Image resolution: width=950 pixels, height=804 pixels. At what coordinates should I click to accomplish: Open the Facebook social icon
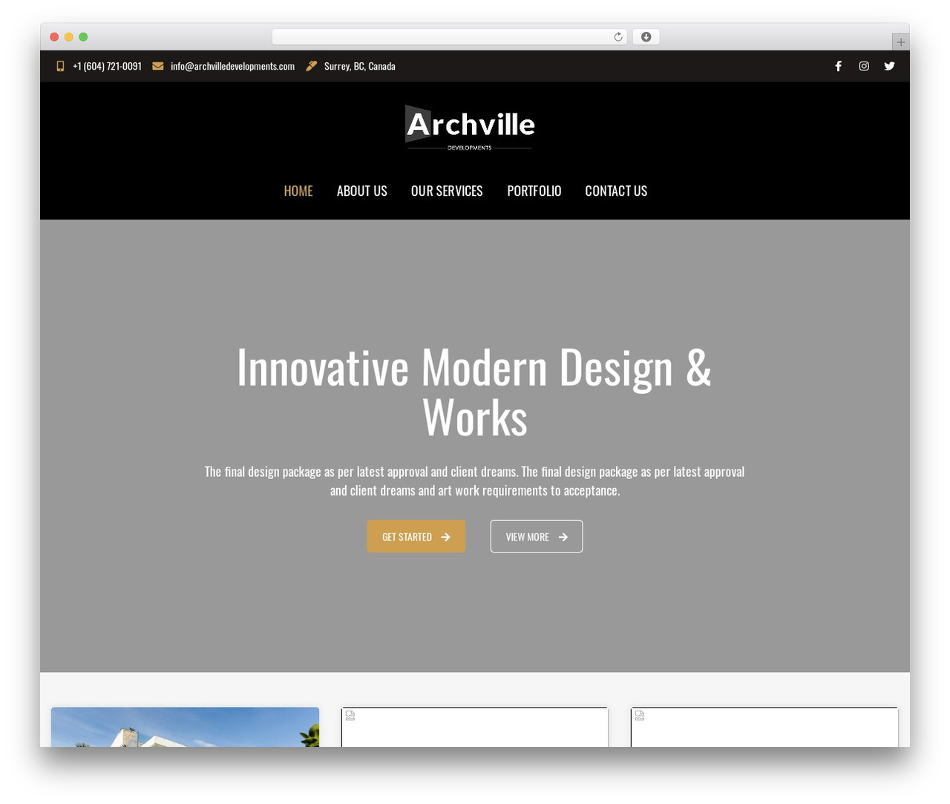[838, 66]
